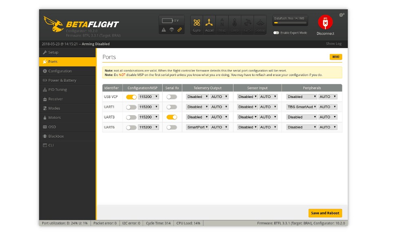Open the settings gear in header

342,15
